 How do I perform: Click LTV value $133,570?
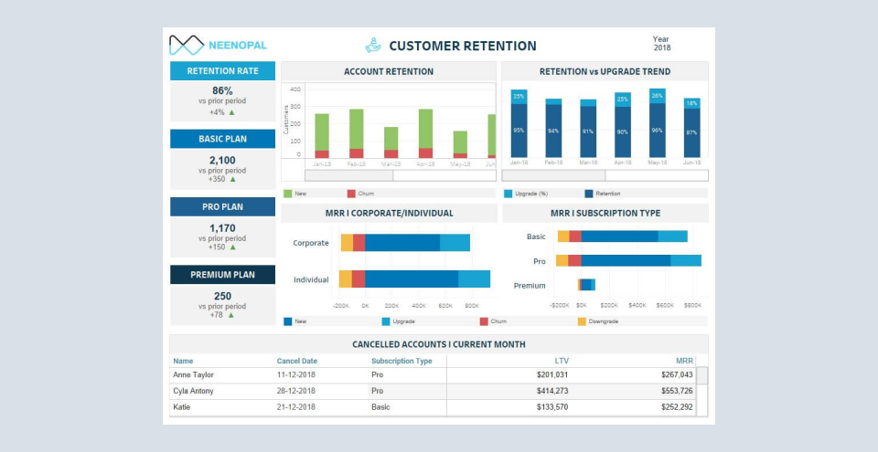tap(552, 407)
